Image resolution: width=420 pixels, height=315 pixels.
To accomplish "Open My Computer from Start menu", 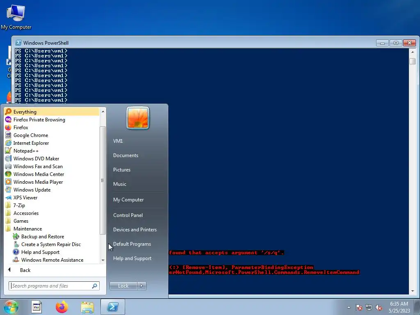I will 128,200.
